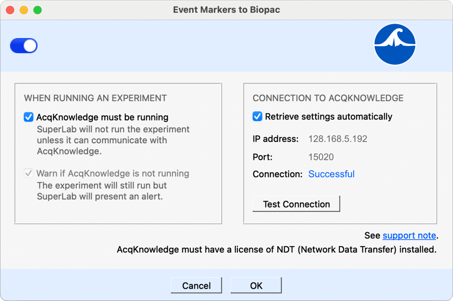Disable "Retrieve settings automatically"
Viewport: 453px width, 301px height.
click(x=257, y=116)
